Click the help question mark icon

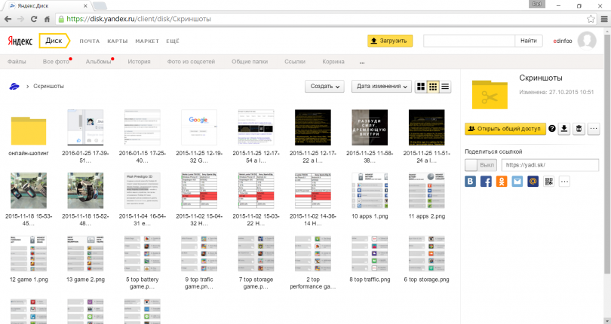(551, 129)
